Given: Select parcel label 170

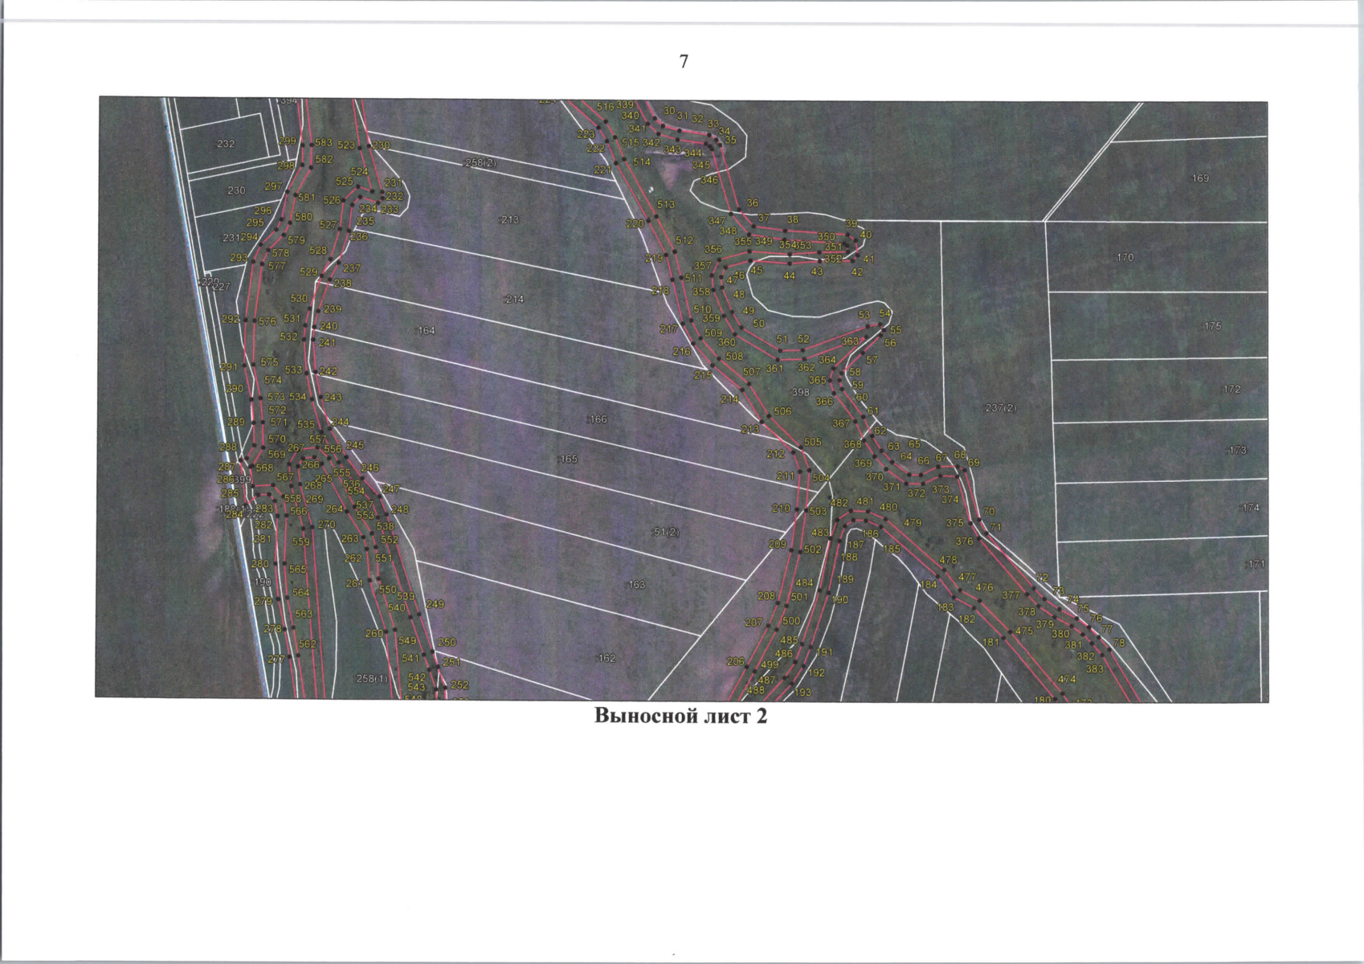Looking at the screenshot, I should point(1125,257).
